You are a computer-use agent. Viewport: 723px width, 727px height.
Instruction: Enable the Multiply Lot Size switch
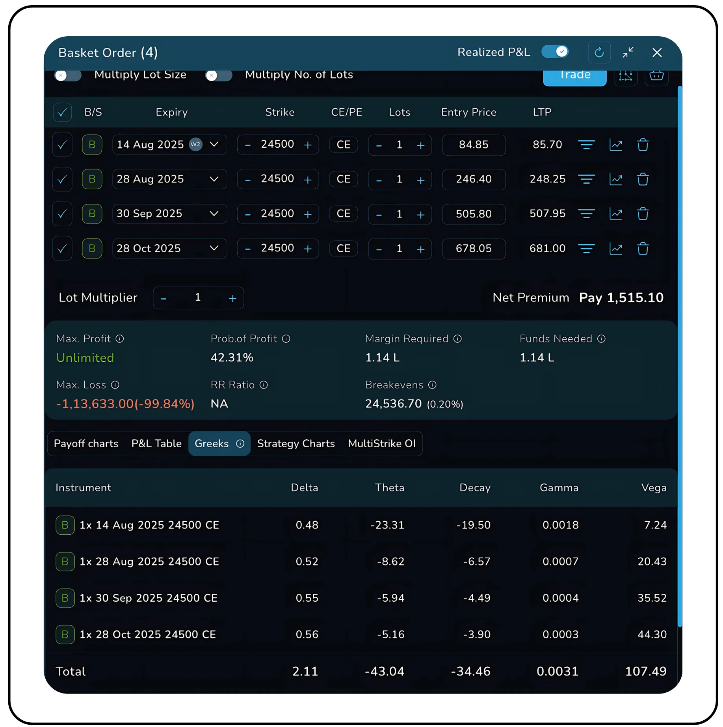68,75
